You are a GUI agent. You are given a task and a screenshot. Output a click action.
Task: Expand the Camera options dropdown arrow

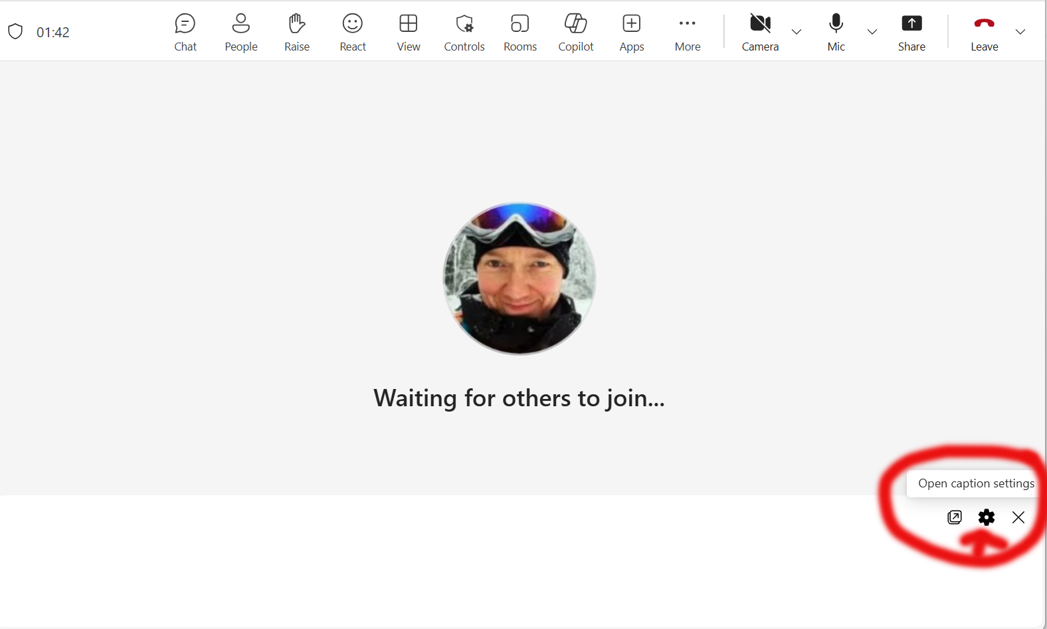[797, 32]
